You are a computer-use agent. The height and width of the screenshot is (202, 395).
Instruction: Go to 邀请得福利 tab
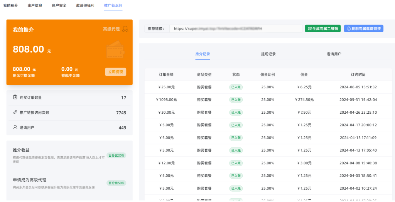click(x=85, y=5)
